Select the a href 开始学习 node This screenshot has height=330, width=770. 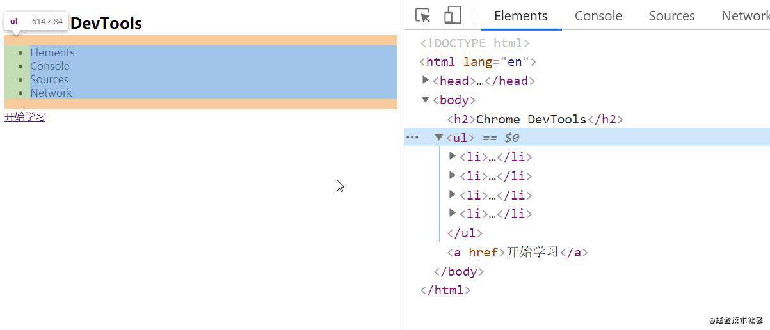click(517, 252)
